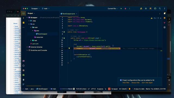The height and width of the screenshot is (98, 174).
Task: Run main method from gutter line 9
Action: coord(64,38)
